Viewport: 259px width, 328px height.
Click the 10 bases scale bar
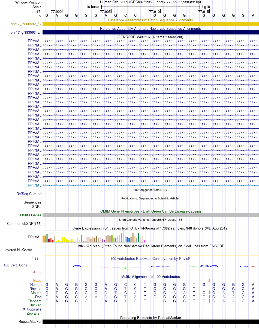(150, 7)
